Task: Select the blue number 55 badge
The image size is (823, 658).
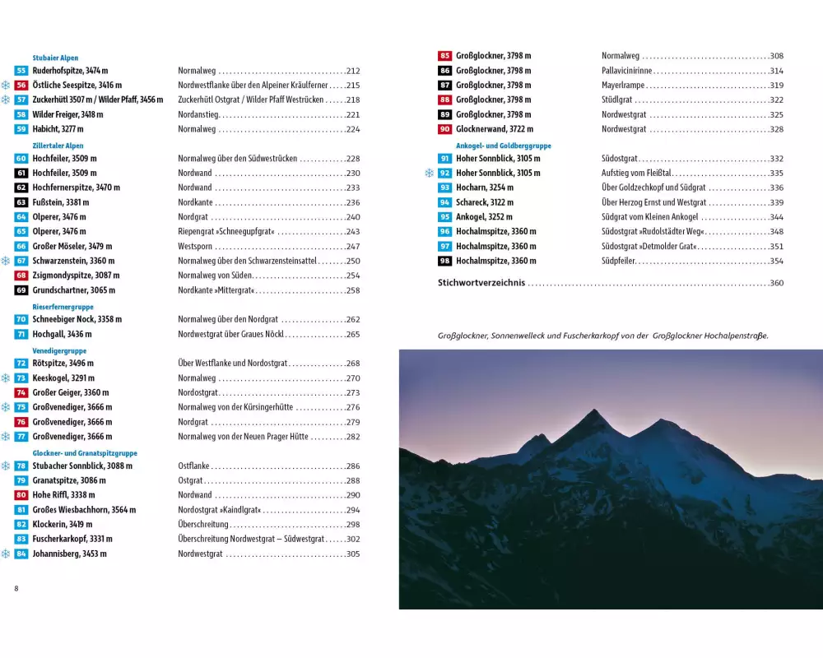Action: 21,71
